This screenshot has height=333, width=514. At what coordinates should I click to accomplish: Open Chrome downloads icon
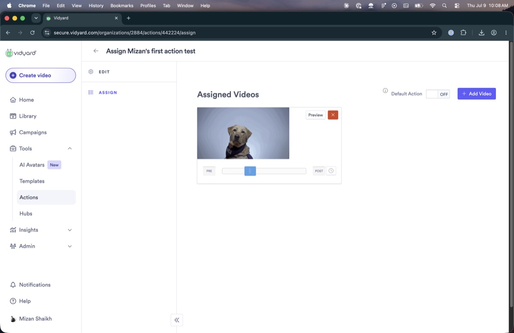click(481, 32)
